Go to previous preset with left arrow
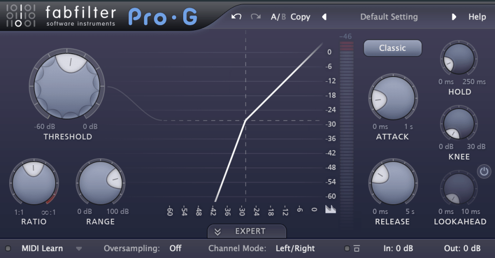Viewport: 495px width, 258px height. [324, 17]
